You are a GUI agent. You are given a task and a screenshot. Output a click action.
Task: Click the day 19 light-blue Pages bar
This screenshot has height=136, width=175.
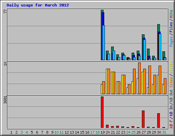coord(104,42)
